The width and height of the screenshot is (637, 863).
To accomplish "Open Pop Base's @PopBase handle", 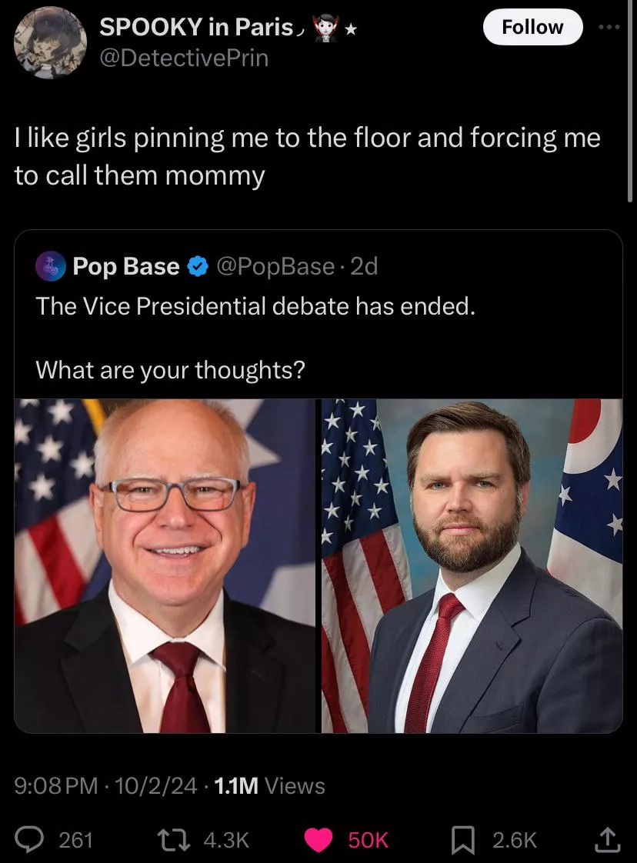I will tap(273, 266).
